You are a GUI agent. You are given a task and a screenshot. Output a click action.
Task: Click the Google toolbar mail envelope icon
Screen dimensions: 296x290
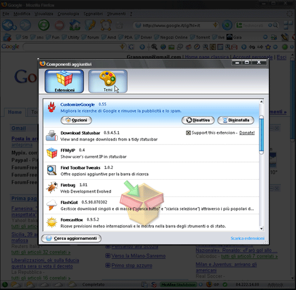click(x=234, y=47)
